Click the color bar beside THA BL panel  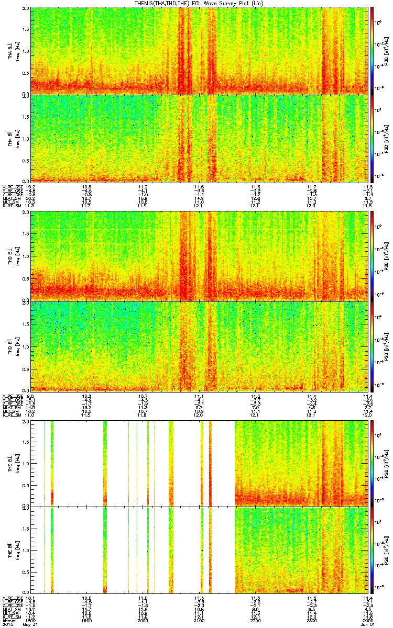pos(372,51)
